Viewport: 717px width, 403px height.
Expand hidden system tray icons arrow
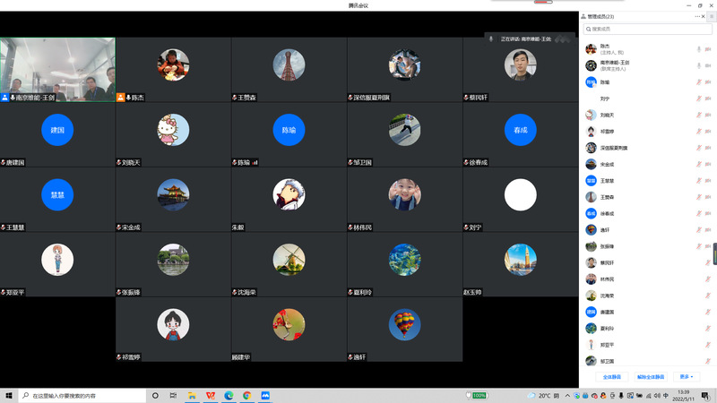pyautogui.click(x=567, y=396)
